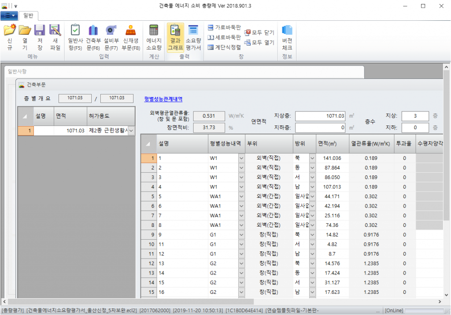Click the 신규 (new project) icon
451x315 pixels.
[x=10, y=37]
